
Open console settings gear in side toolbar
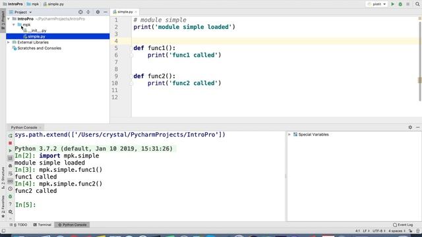[11, 212]
